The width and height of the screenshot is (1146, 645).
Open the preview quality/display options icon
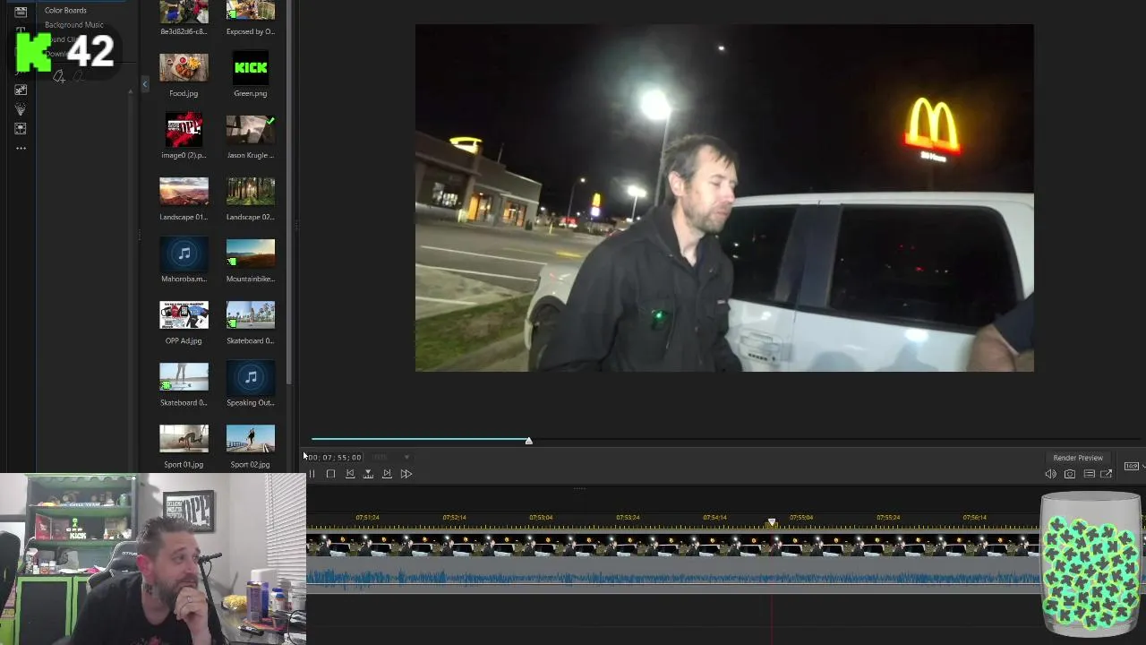point(1089,474)
